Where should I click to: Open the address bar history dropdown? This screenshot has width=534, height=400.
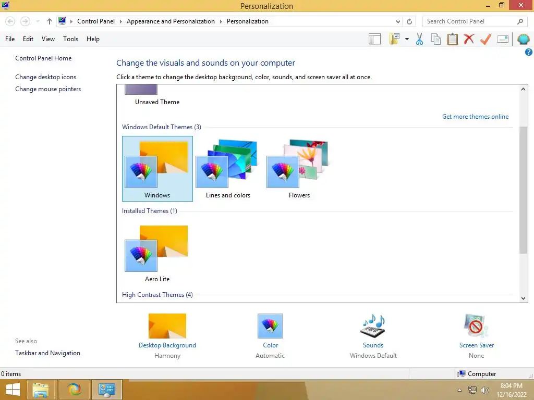[398, 21]
